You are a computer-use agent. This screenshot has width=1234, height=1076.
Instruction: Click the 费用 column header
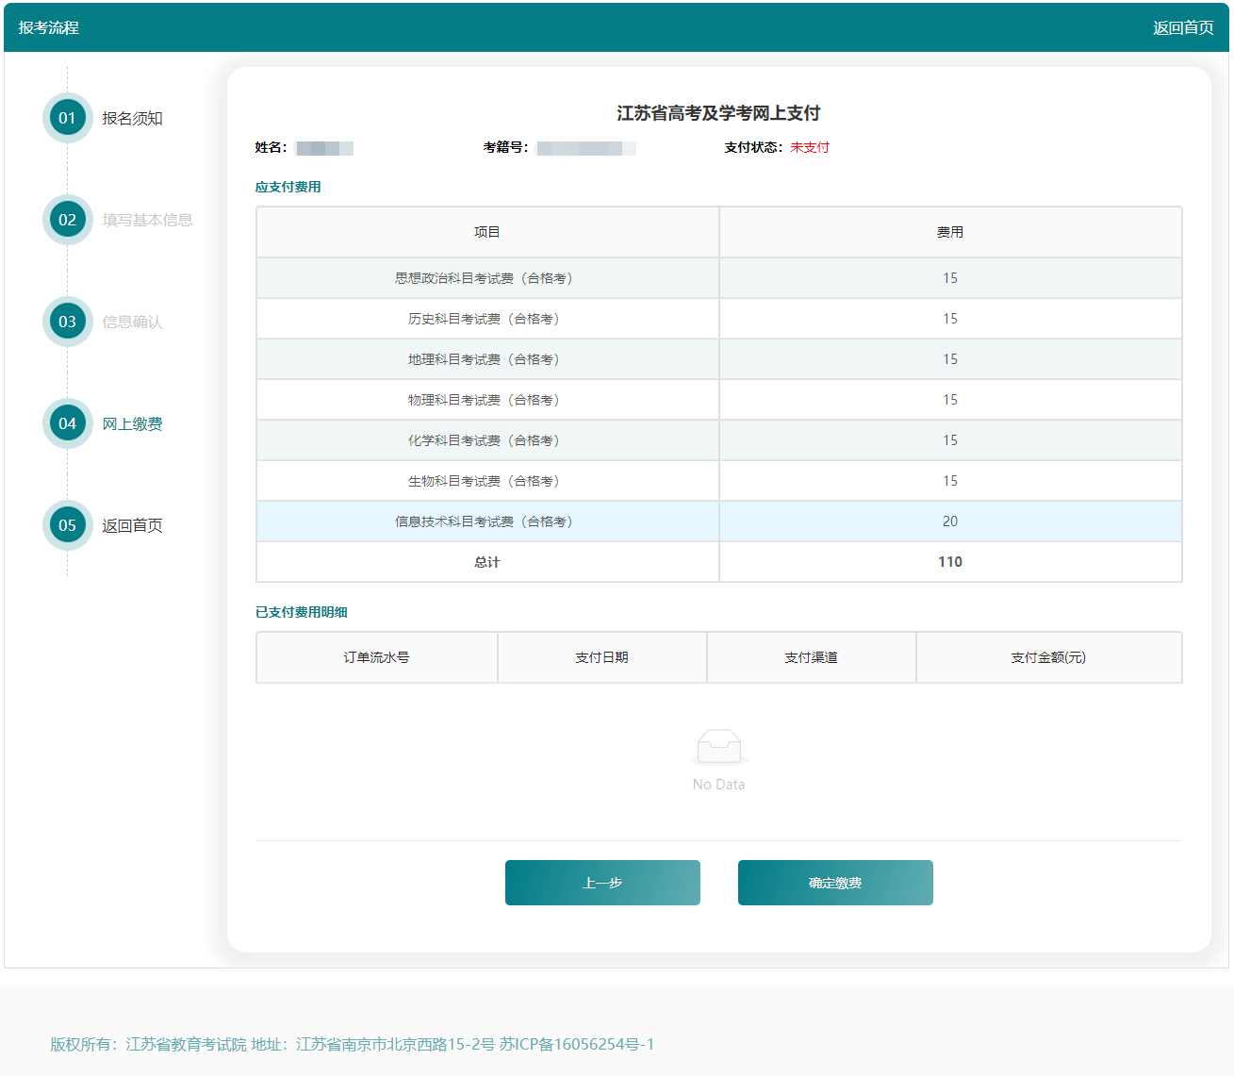(x=950, y=232)
